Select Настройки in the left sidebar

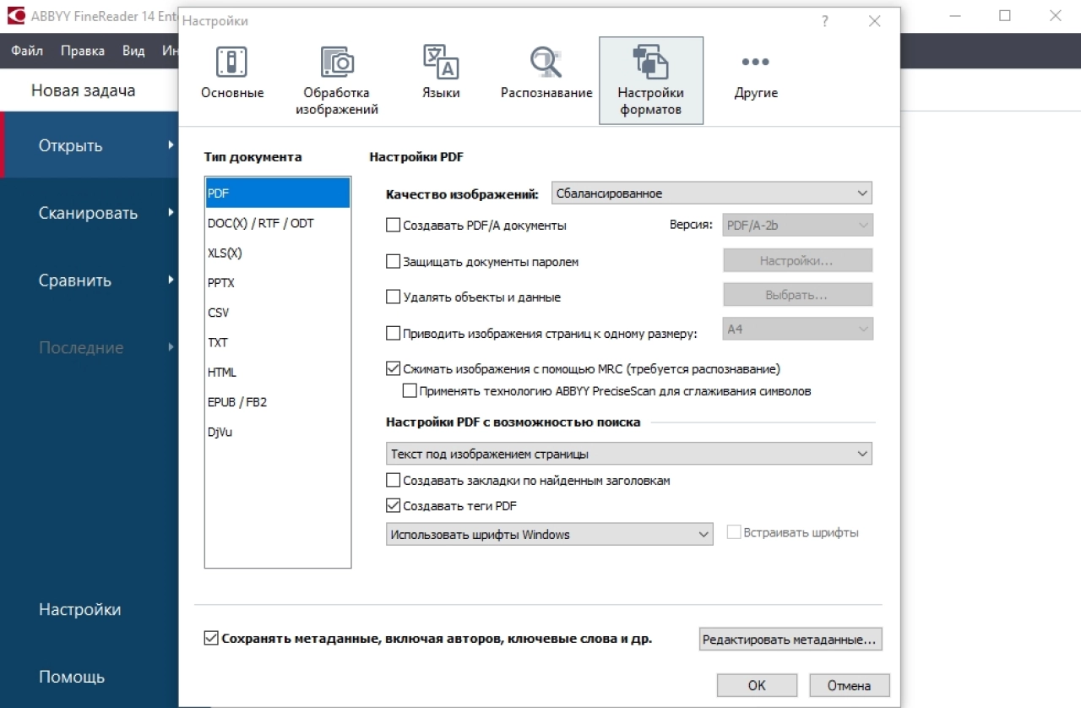click(80, 609)
